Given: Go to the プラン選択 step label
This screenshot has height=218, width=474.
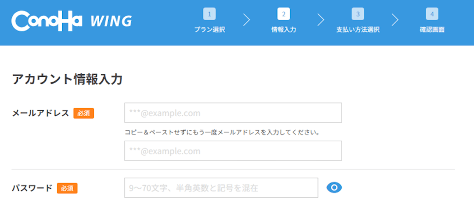Looking at the screenshot, I should [209, 30].
